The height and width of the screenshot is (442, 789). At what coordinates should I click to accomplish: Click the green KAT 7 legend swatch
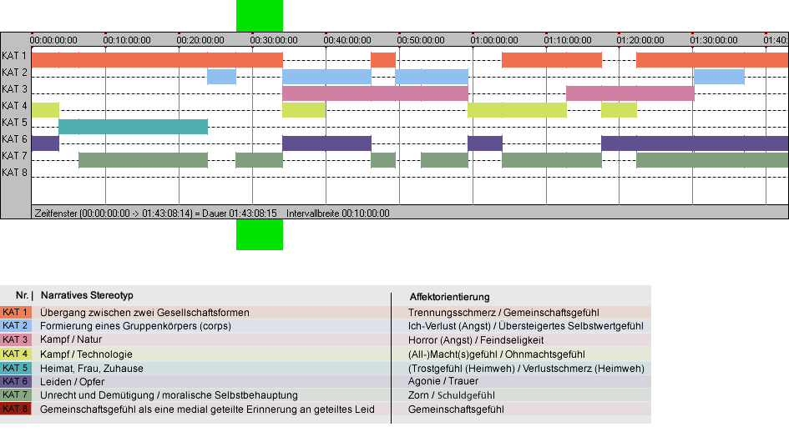pyautogui.click(x=16, y=394)
